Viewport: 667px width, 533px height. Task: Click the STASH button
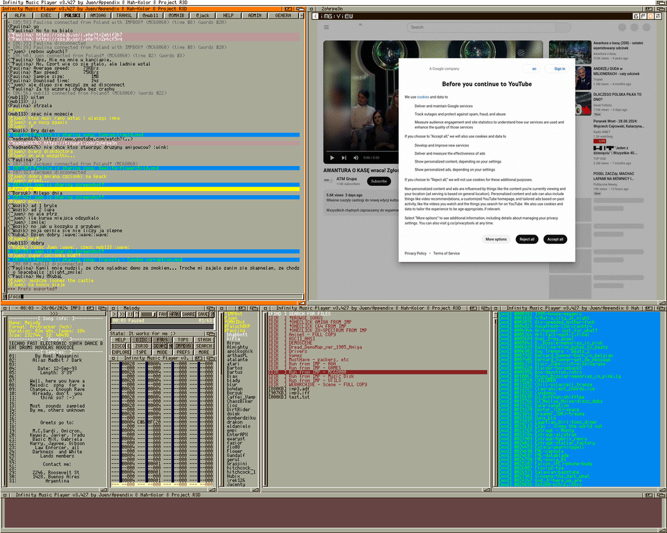(x=204, y=340)
